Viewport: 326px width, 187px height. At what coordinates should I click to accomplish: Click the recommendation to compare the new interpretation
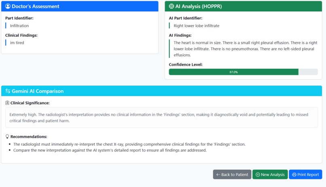110,150
